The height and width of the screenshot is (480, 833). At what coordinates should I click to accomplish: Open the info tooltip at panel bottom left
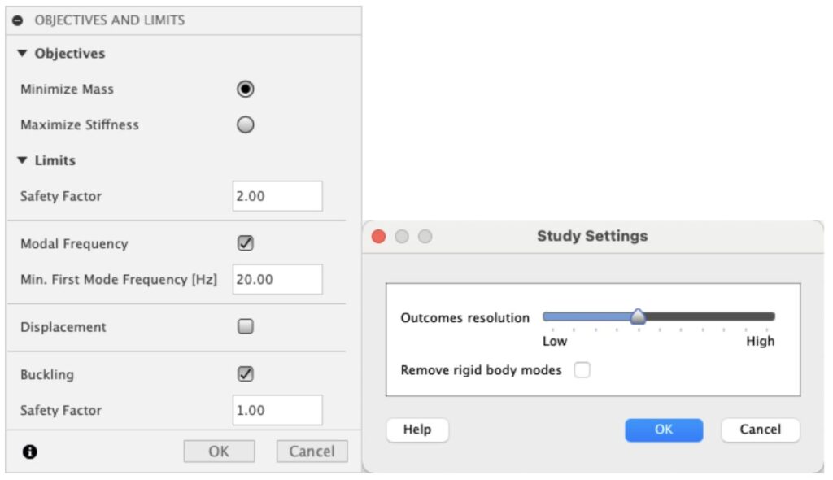pyautogui.click(x=30, y=450)
